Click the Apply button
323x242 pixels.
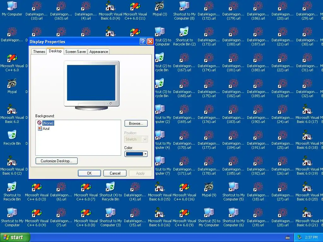pos(140,173)
